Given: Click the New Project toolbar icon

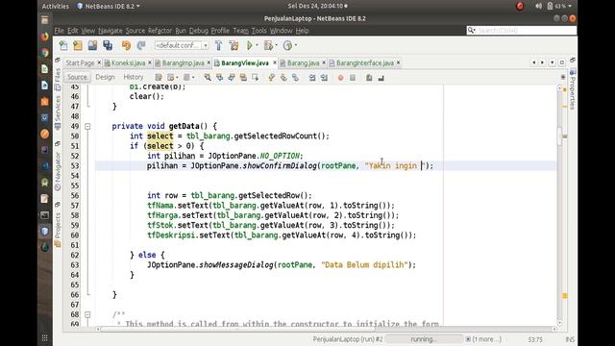Looking at the screenshot, I should [78, 45].
